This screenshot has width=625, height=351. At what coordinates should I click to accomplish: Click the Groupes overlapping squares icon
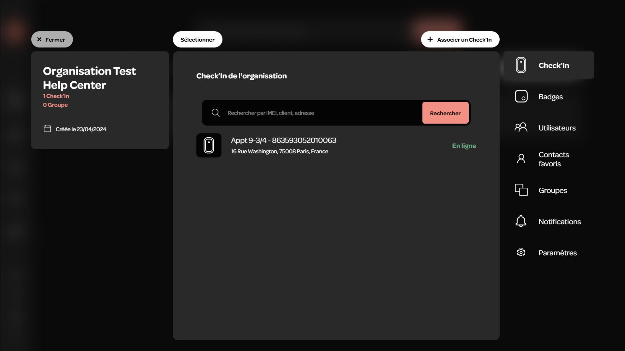pos(521,190)
